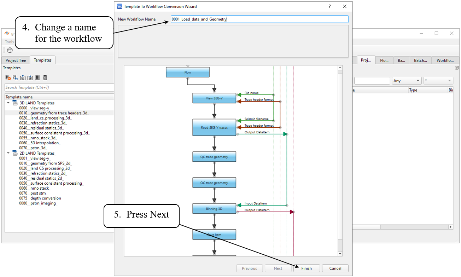Collapse the 2D LAND Templates group

coord(8,153)
